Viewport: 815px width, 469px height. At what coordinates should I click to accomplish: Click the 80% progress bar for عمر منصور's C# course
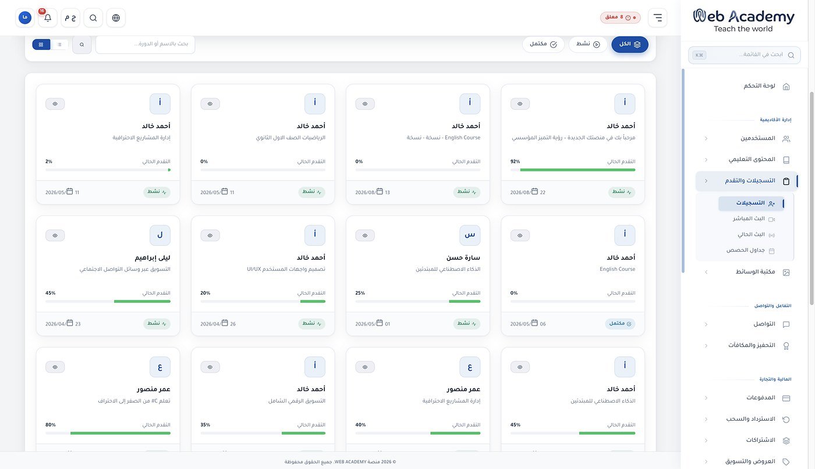pos(108,433)
